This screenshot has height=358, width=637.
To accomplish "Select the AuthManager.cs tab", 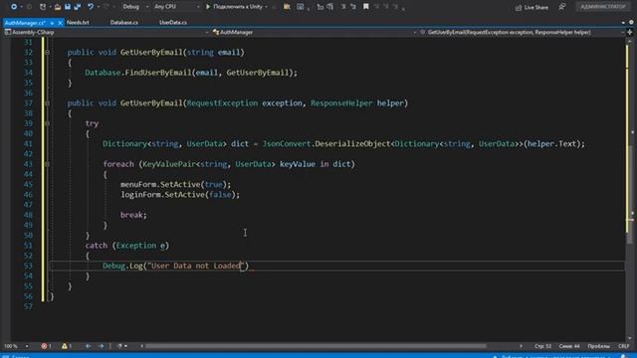I will tap(24, 23).
